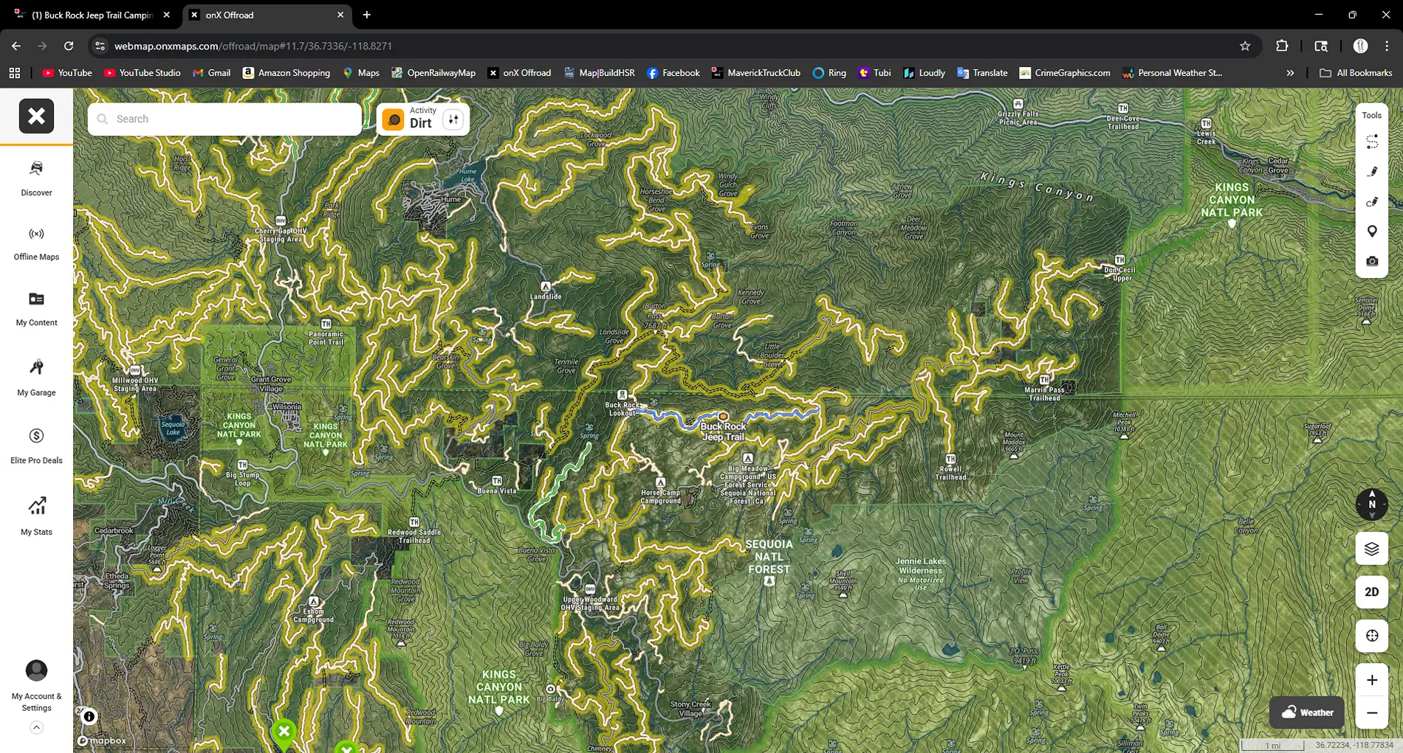
Task: Collapse the sidebar with the bottom chevron
Action: coord(36,728)
